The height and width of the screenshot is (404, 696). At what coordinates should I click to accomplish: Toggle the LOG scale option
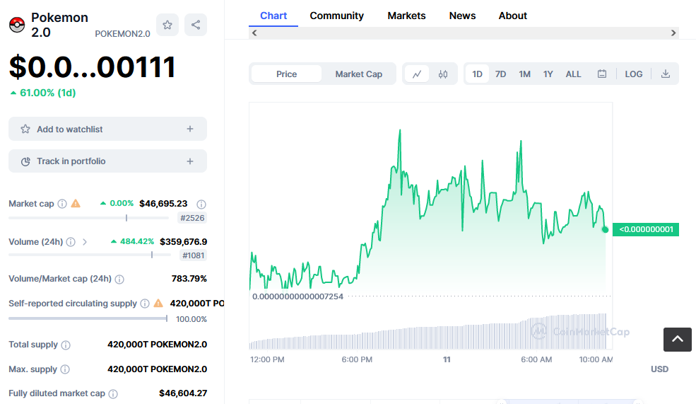tap(633, 74)
